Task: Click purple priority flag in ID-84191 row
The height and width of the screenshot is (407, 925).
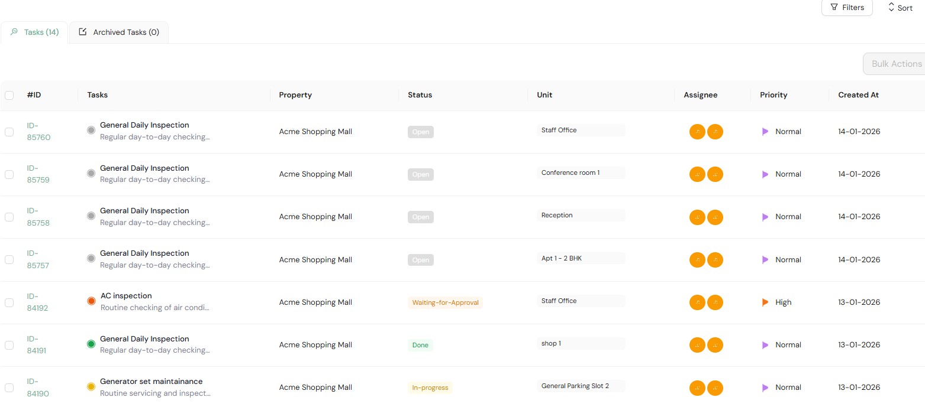Action: 765,345
